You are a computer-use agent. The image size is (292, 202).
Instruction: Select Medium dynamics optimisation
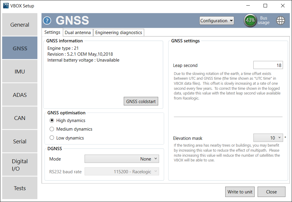point(52,129)
